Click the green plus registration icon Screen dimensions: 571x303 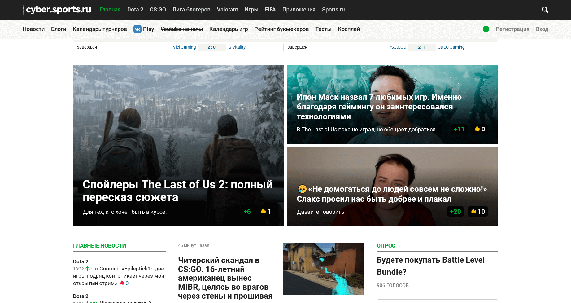point(486,29)
